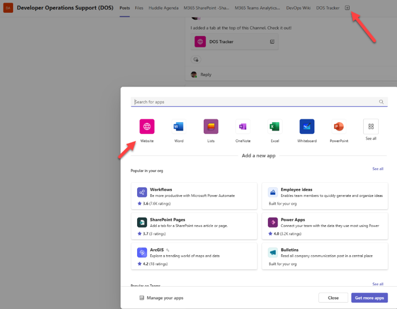Open the Employee ideas app icon
Viewport: 397px width, 309px height.
tap(273, 192)
